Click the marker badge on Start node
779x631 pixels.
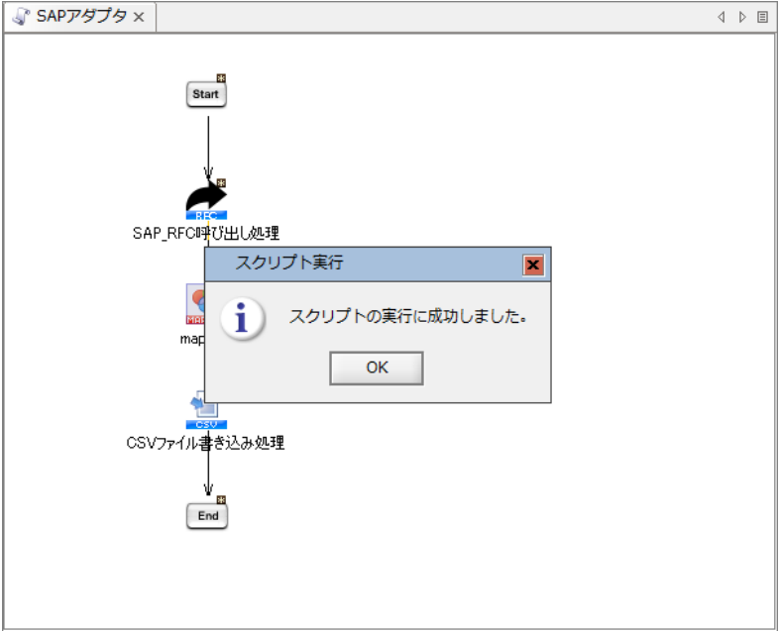coord(222,77)
